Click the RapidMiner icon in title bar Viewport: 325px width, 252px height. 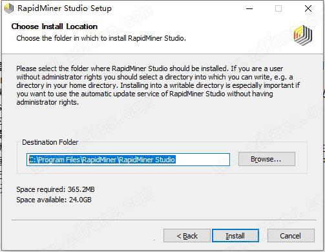point(9,8)
